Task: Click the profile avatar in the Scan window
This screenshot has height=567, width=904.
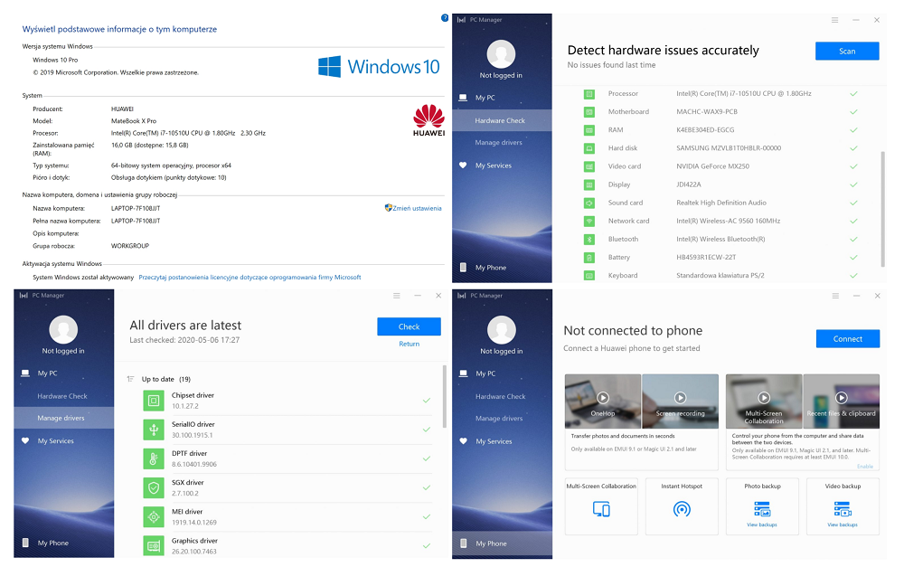Action: coord(501,54)
